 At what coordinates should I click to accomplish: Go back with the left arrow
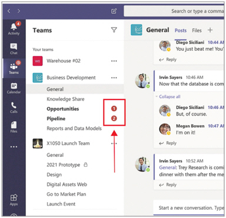coord(9,11)
